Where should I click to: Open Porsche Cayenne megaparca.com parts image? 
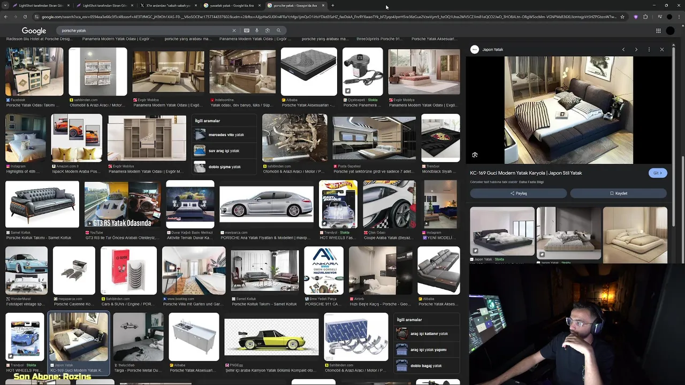click(x=74, y=271)
